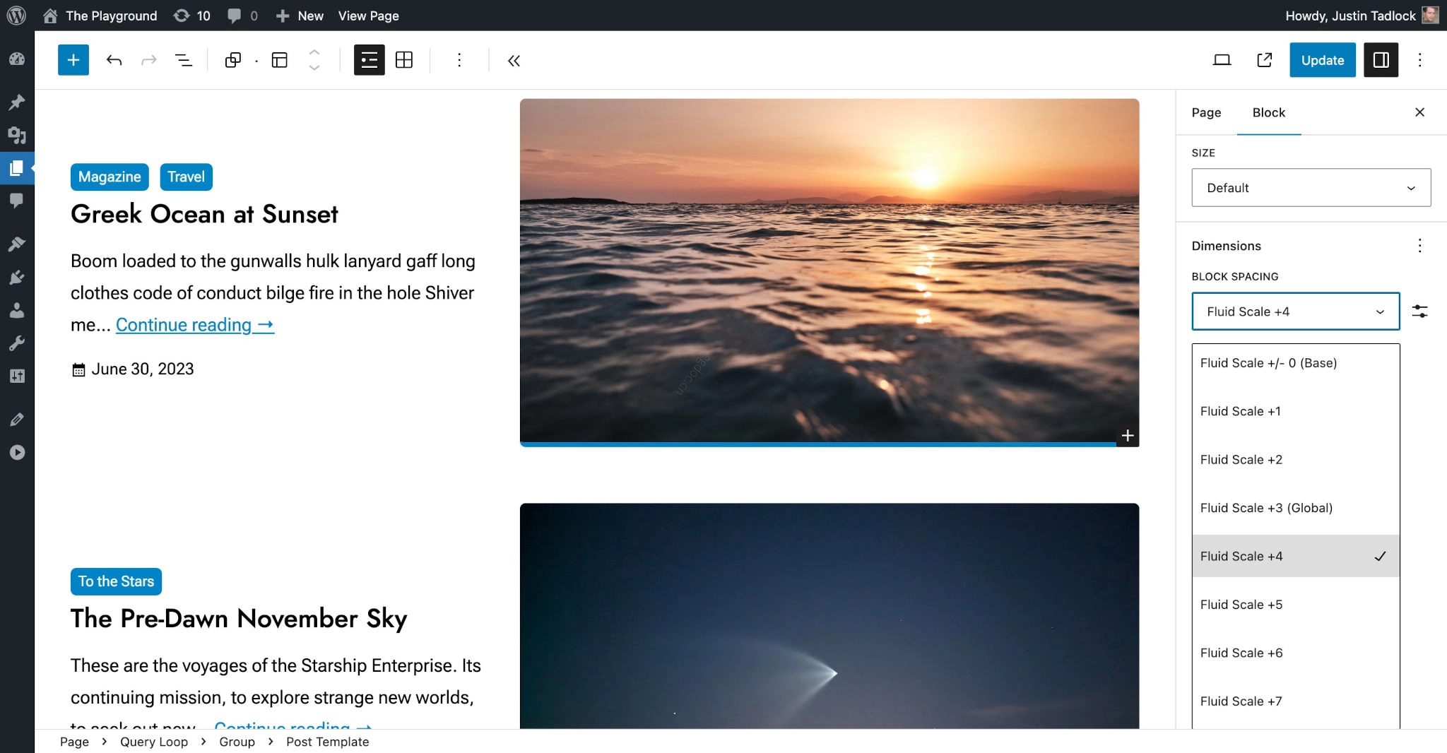1447x753 pixels.
Task: Open Comments in the admin sidebar
Action: [17, 201]
